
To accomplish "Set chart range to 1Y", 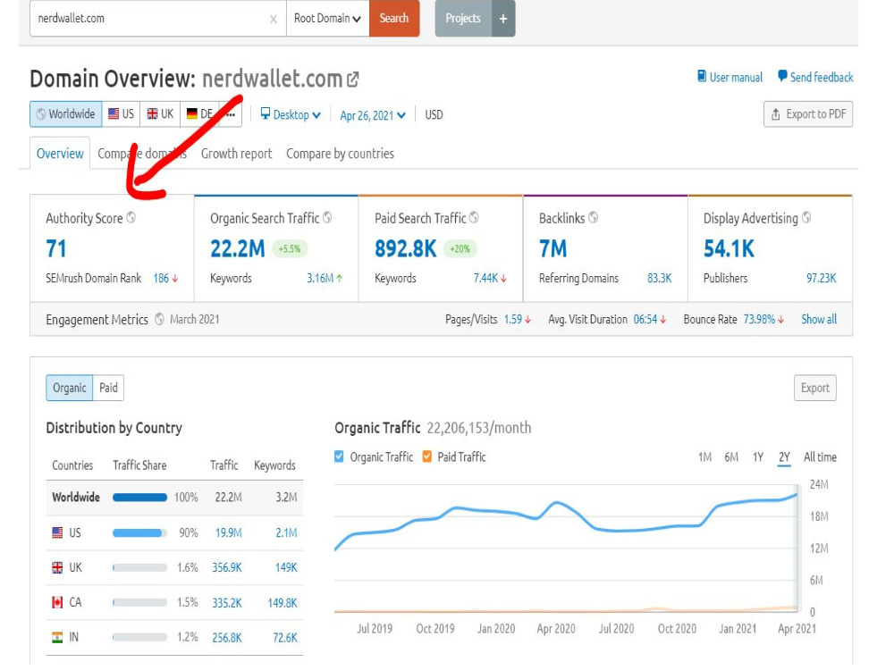I will point(758,456).
